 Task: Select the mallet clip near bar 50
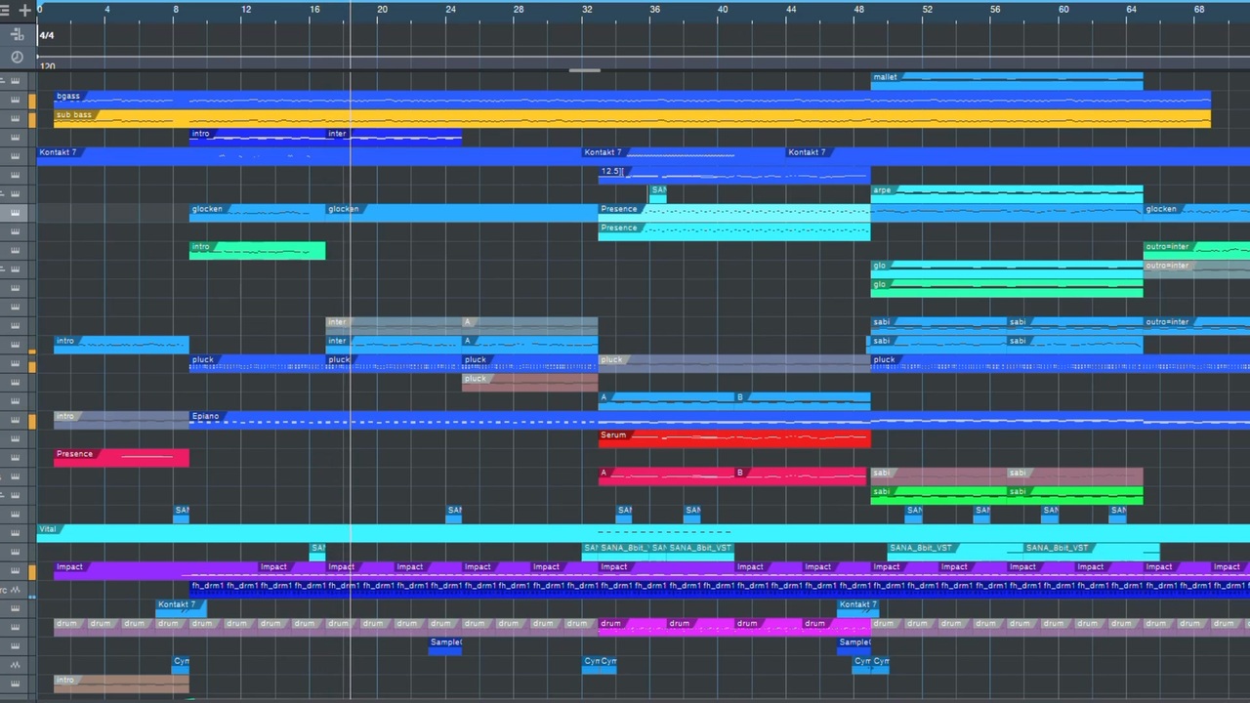(1007, 81)
